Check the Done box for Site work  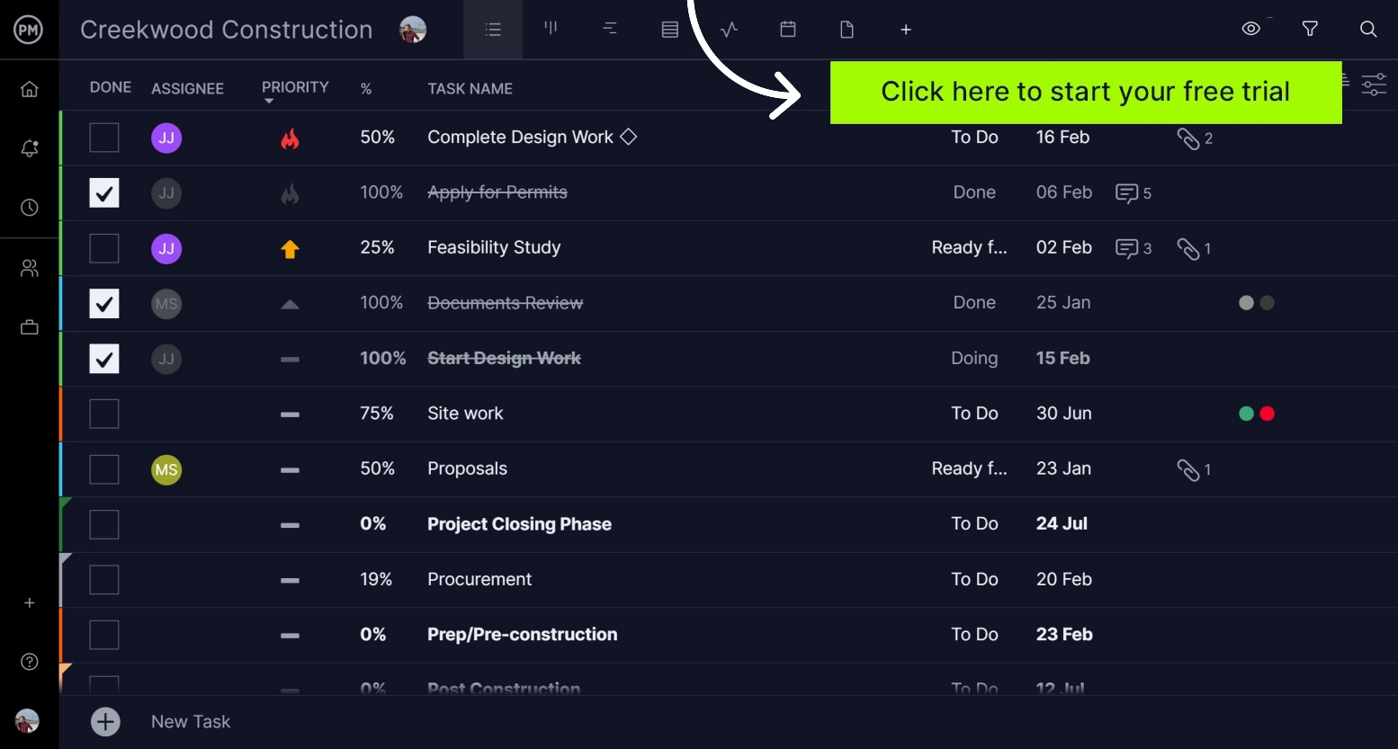click(x=104, y=414)
